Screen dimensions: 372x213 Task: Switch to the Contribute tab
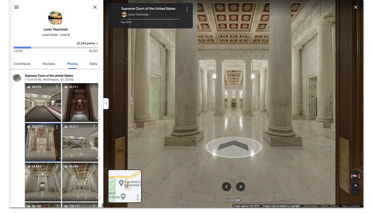pyautogui.click(x=22, y=64)
